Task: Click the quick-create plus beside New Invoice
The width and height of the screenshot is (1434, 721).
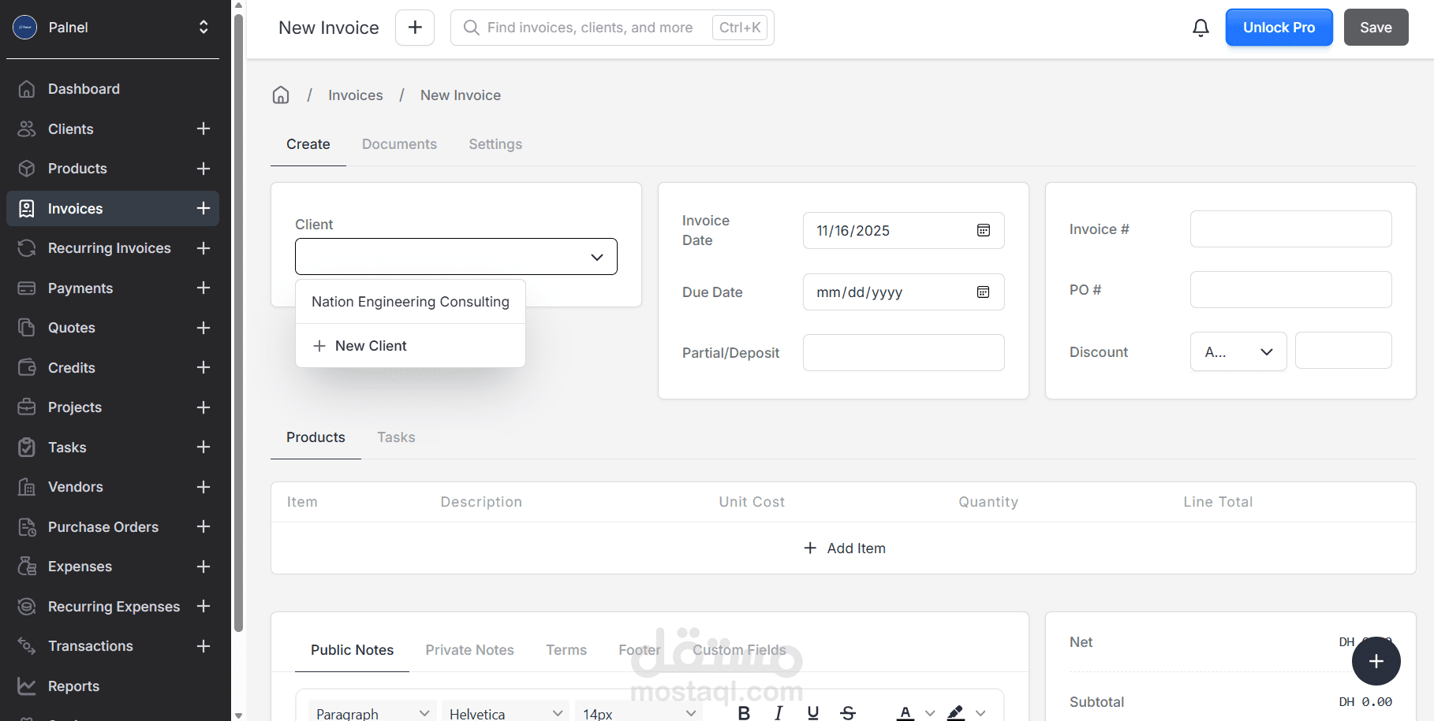Action: click(x=415, y=28)
